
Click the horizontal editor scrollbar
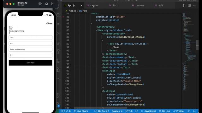100,108
